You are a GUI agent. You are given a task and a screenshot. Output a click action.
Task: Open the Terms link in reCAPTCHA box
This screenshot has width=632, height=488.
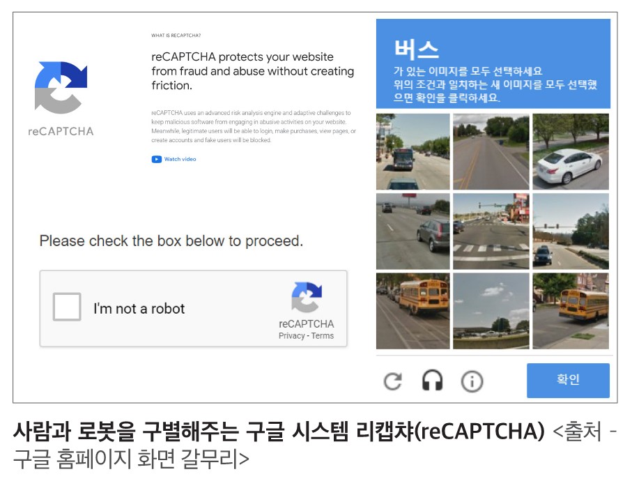[x=323, y=335]
